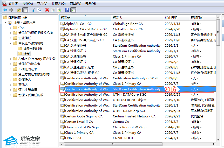Click the 2039/8/8 date of CA 沃通根证书
The height and width of the screenshot is (148, 224).
[x=172, y=62]
